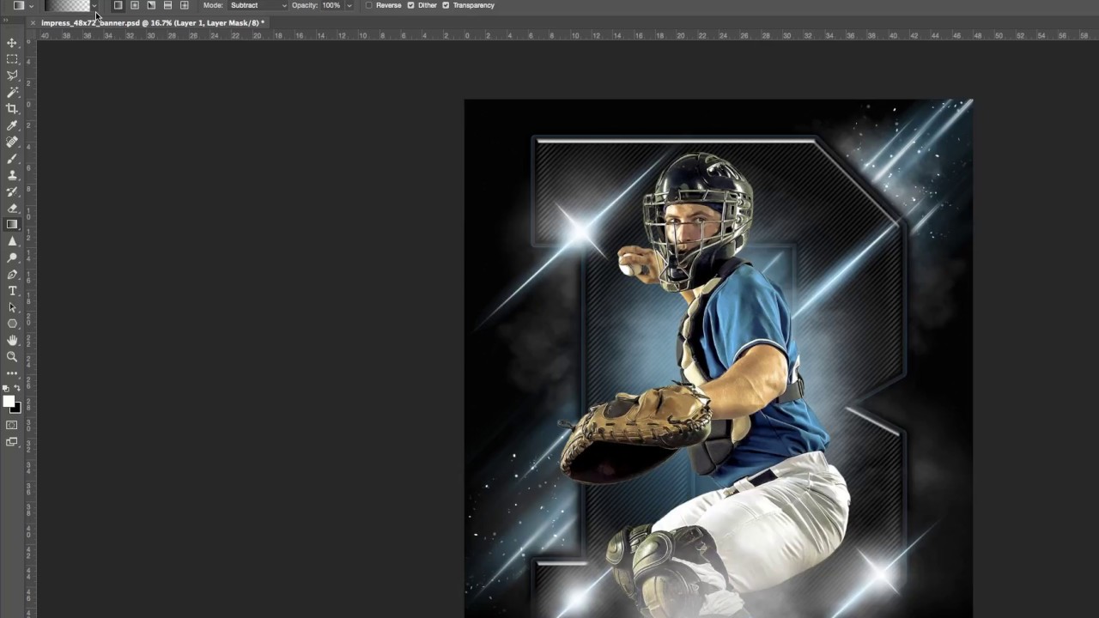Select the Crop tool
The height and width of the screenshot is (618, 1099).
[12, 109]
